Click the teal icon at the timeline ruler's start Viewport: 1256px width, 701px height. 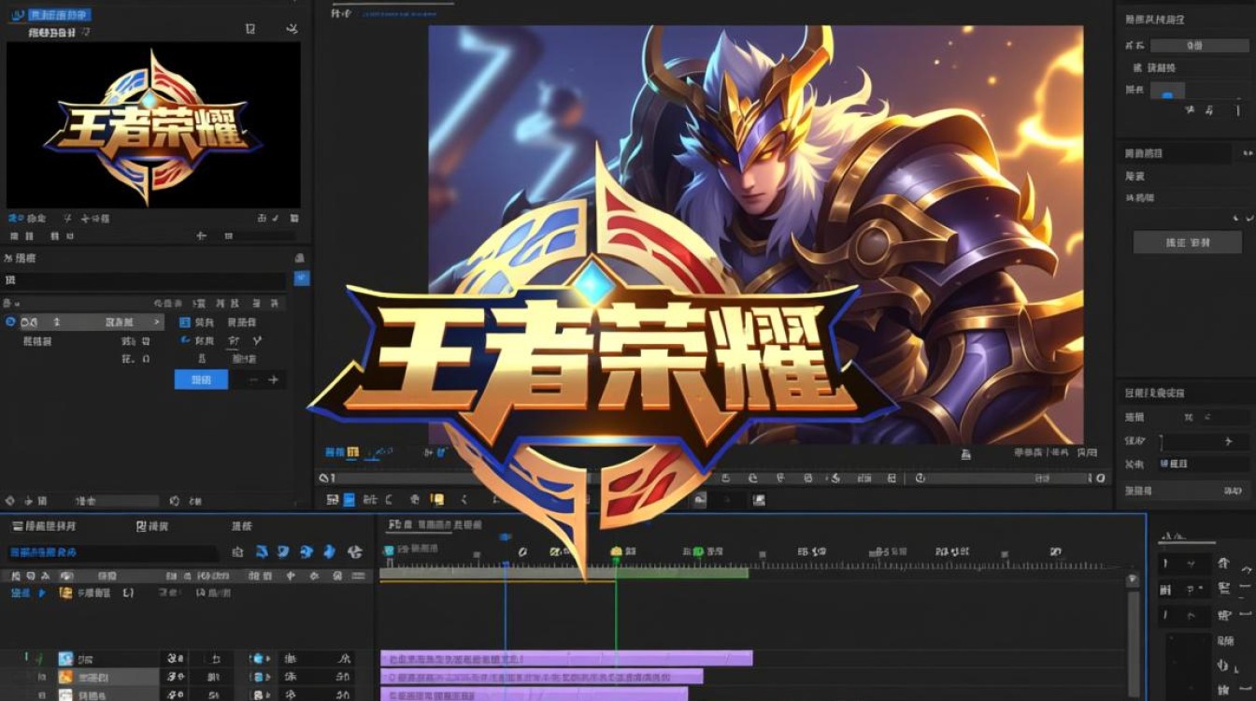pos(389,551)
